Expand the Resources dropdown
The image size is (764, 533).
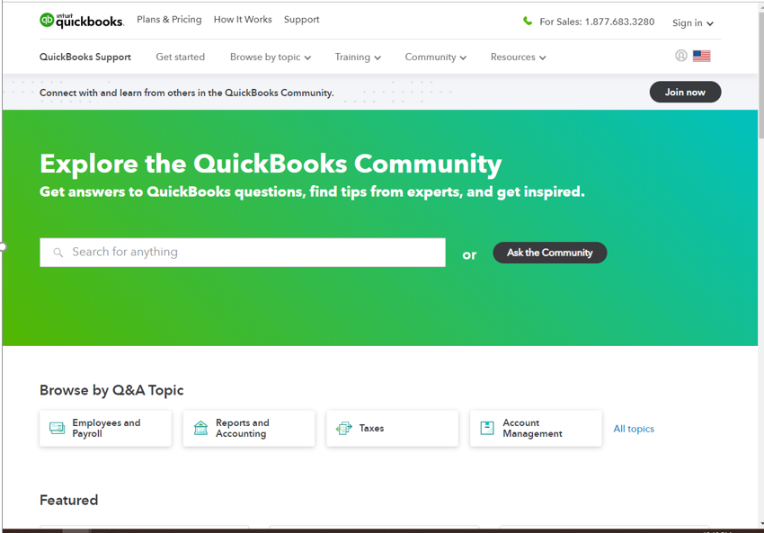pos(518,57)
